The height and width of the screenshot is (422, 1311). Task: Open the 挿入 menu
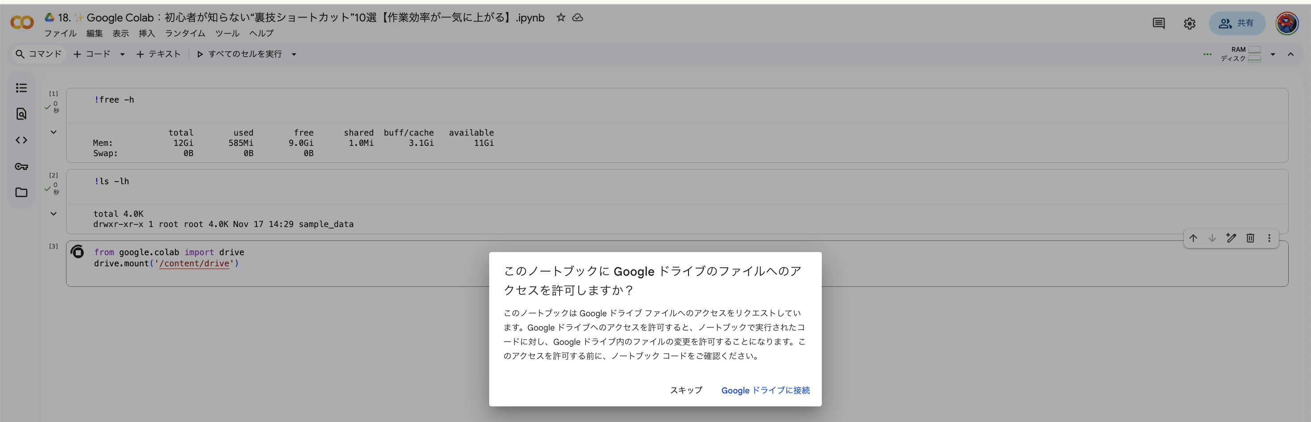tap(147, 33)
